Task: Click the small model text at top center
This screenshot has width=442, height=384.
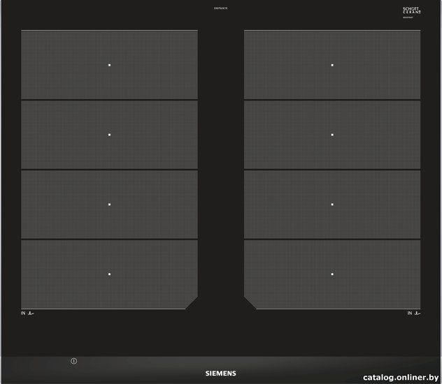Action: click(221, 8)
